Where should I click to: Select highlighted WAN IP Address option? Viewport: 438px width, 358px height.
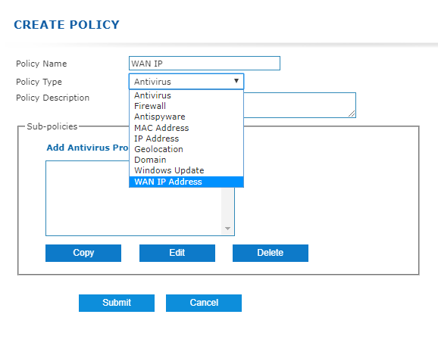point(186,182)
